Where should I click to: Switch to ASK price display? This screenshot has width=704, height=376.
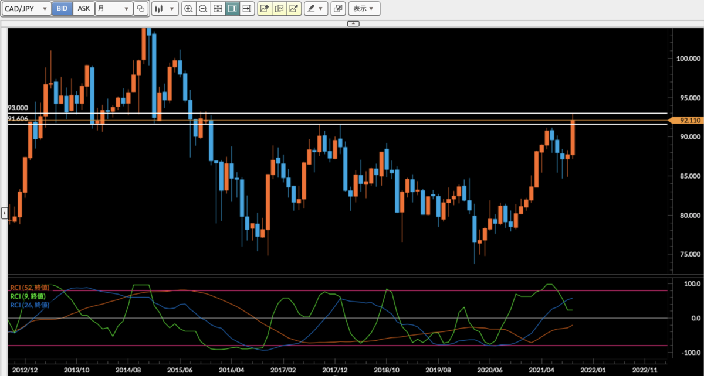click(x=83, y=8)
